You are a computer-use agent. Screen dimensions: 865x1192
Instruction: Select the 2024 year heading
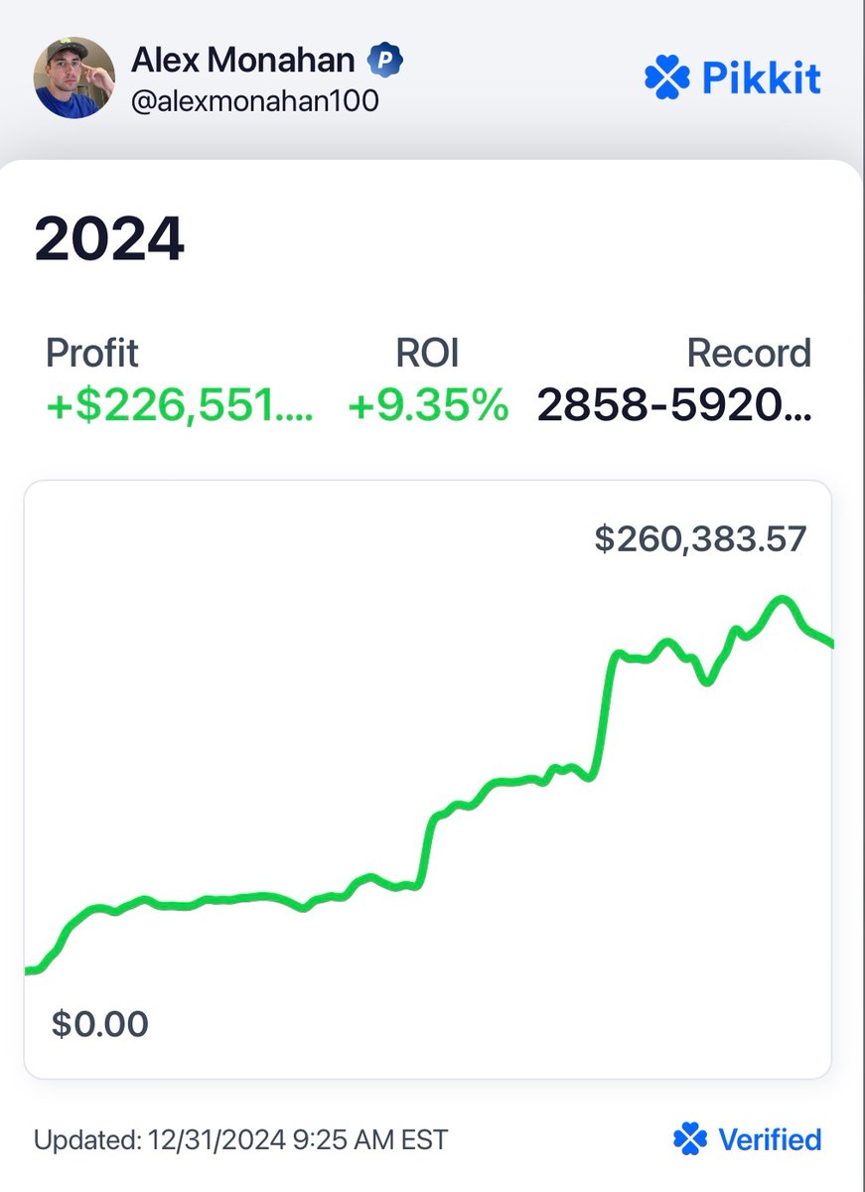pyautogui.click(x=109, y=239)
